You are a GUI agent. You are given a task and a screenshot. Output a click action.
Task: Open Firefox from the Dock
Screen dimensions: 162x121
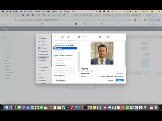point(15,108)
